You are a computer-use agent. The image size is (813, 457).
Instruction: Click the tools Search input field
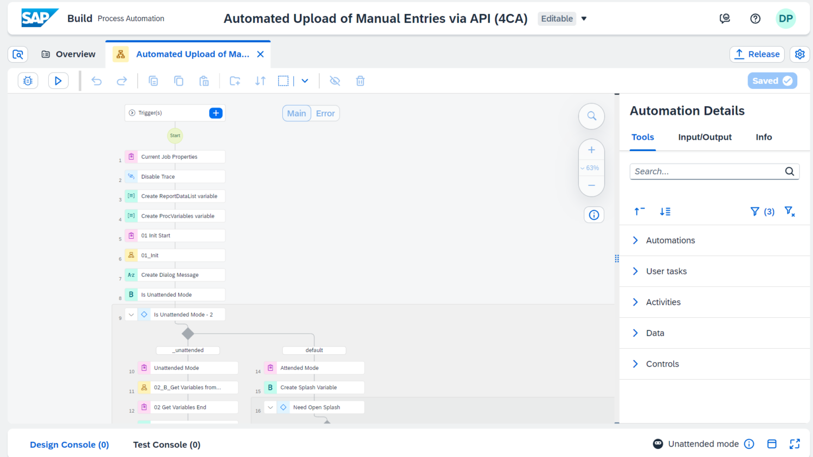click(x=706, y=172)
